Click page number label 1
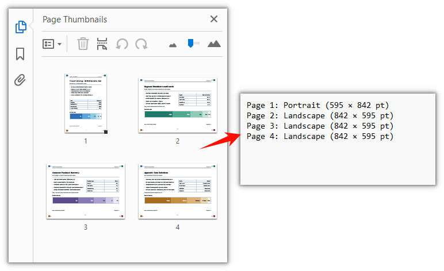Screen dimensions: 444x271 point(86,141)
